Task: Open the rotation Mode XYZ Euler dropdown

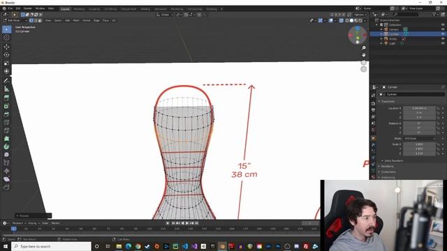Action: click(419, 138)
